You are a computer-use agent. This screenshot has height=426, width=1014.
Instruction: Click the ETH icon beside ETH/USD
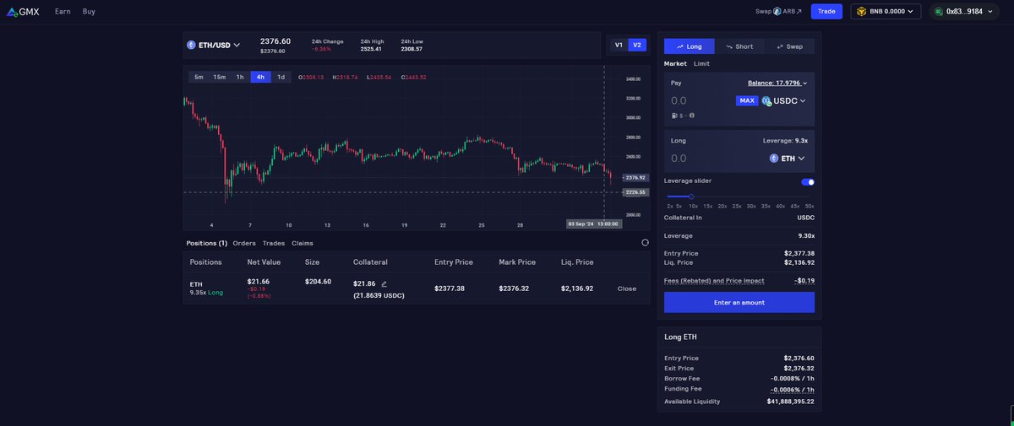[191, 45]
